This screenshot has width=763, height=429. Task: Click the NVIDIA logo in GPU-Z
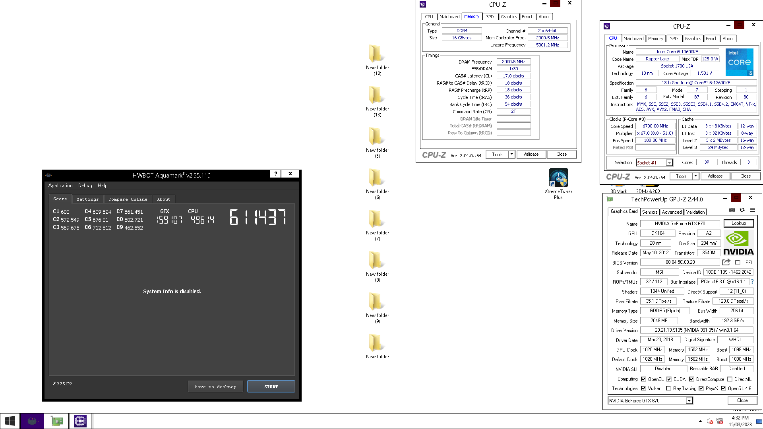click(738, 243)
